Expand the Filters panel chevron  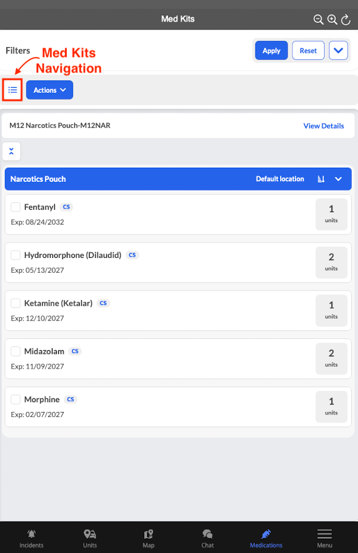coord(338,51)
